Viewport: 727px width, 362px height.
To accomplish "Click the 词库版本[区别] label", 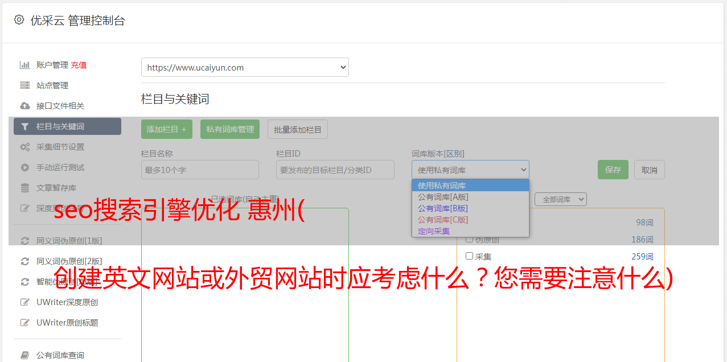I will click(x=438, y=154).
